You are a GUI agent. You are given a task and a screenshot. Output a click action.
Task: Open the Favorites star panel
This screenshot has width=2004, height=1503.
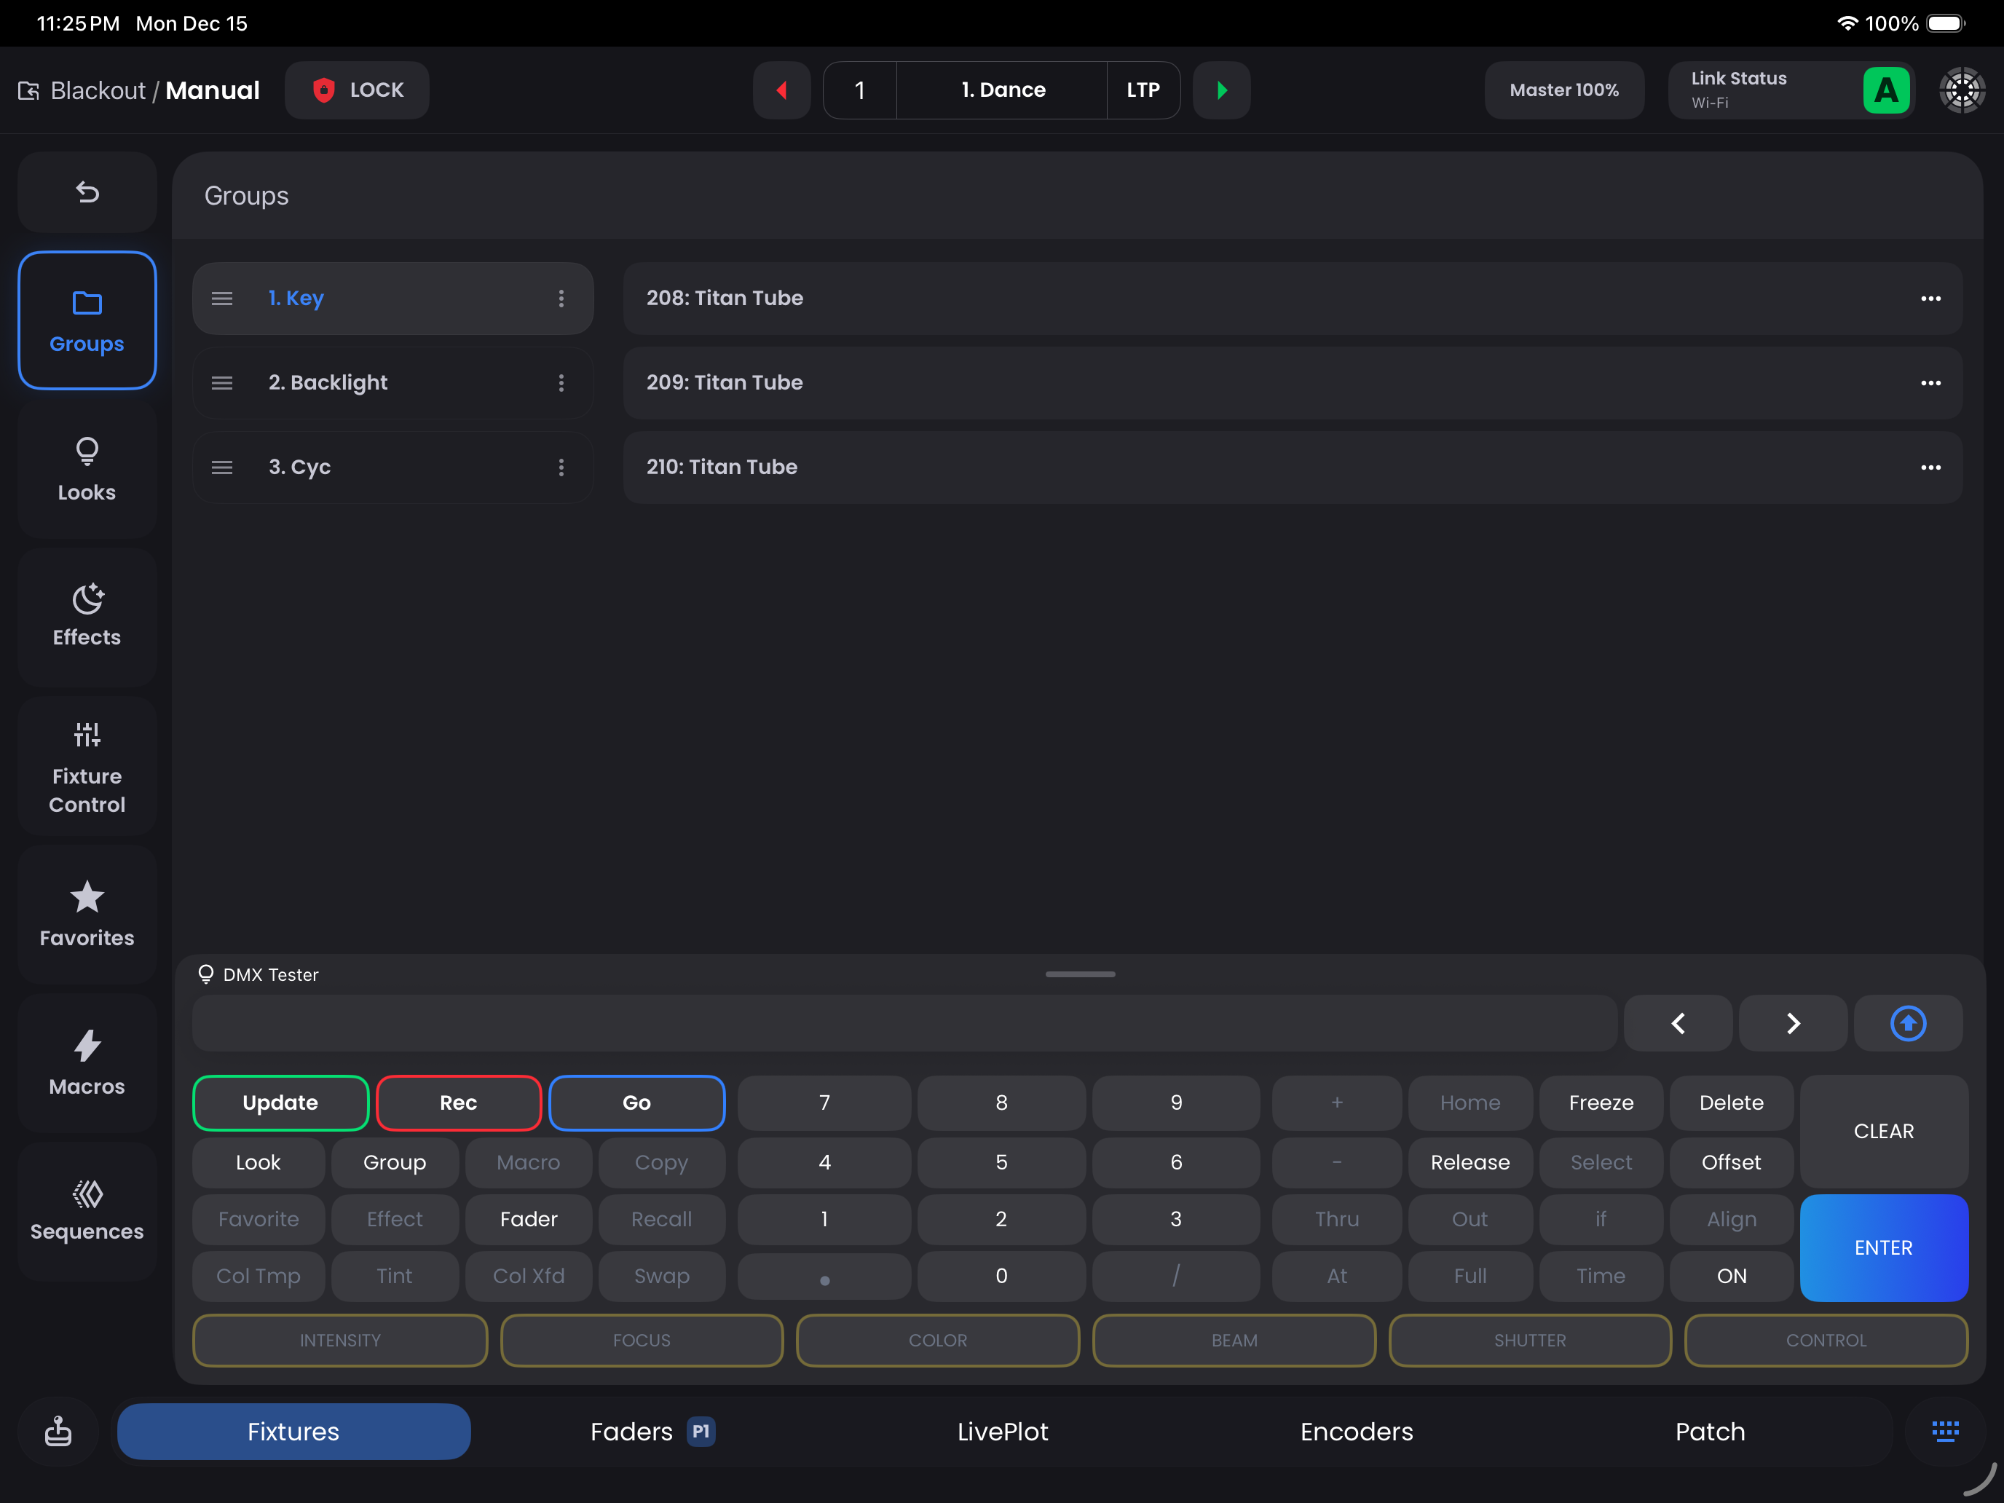[87, 914]
